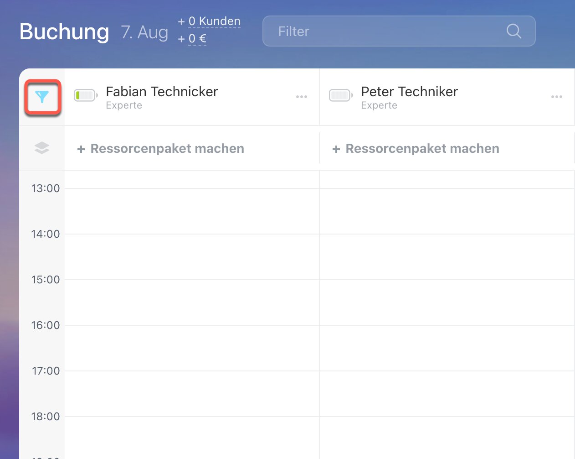Open Peter Techniker's three-dot menu

[556, 97]
